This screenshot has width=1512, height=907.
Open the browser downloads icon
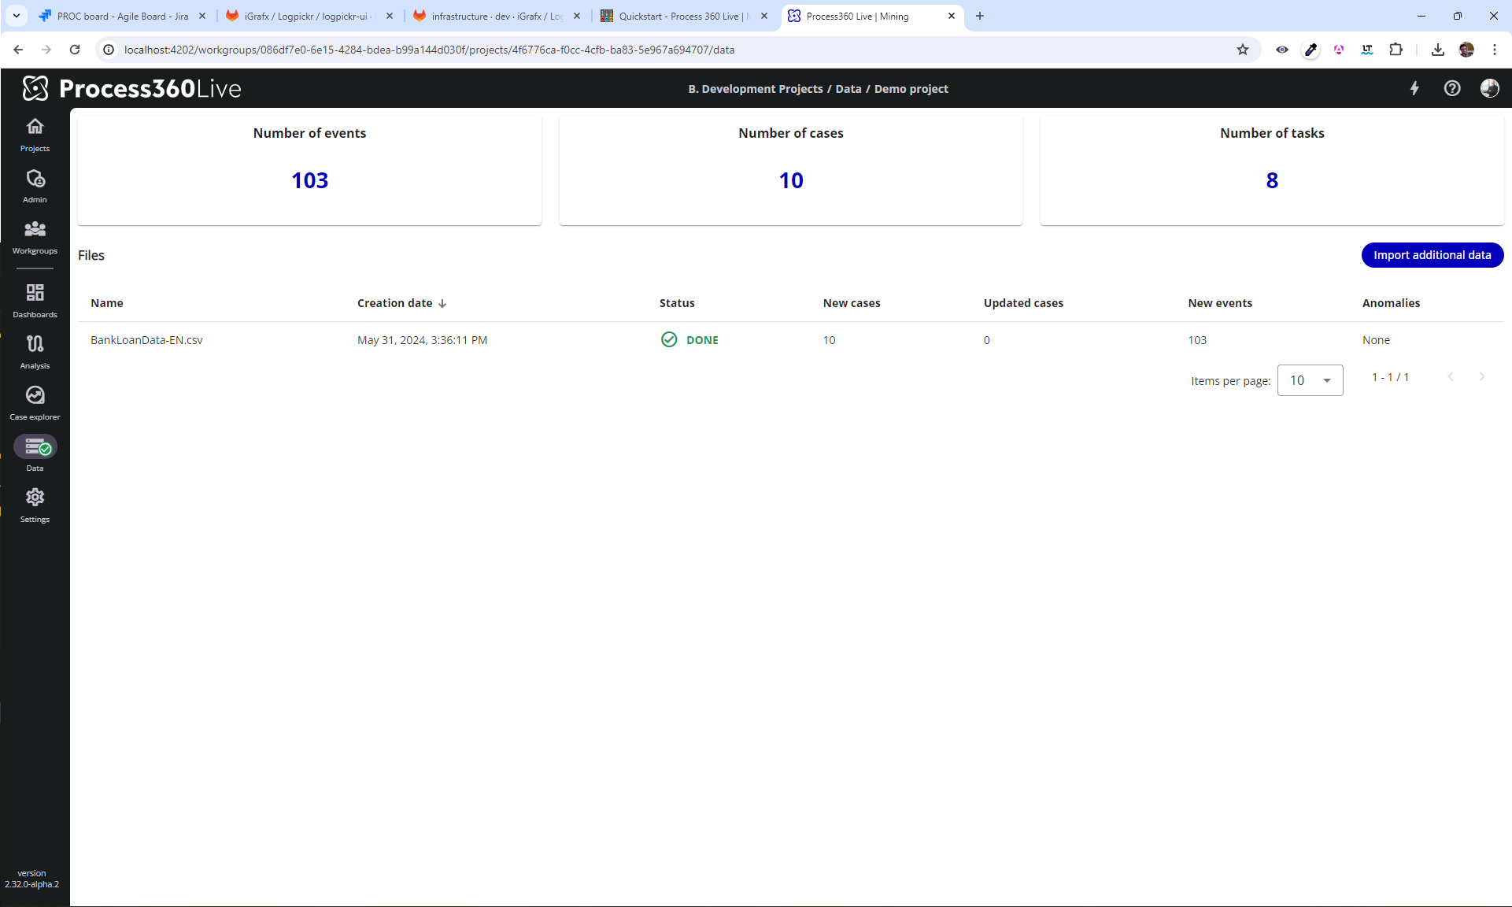pyautogui.click(x=1437, y=50)
